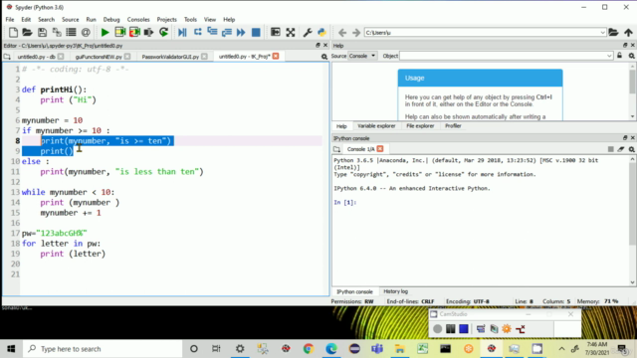Open the Projects menu
This screenshot has width=637, height=358.
[x=166, y=20]
